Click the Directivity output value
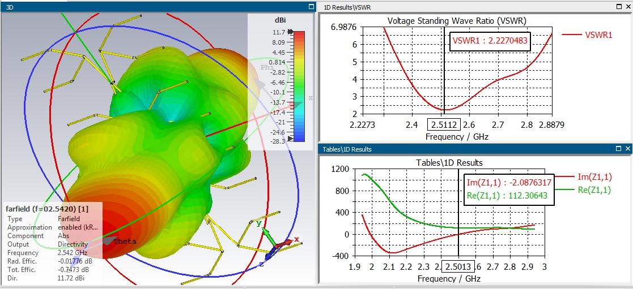The height and width of the screenshot is (289, 633). click(73, 244)
